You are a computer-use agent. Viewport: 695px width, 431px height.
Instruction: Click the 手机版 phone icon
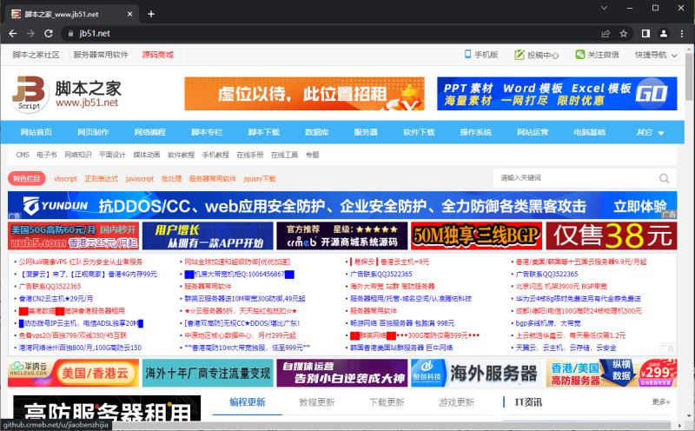click(467, 54)
